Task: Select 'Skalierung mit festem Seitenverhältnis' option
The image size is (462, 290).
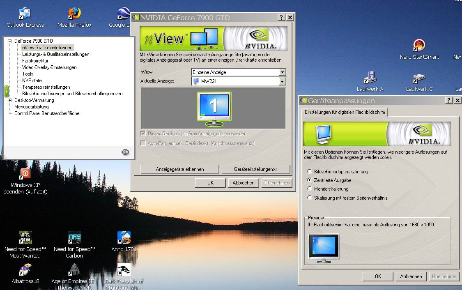Action: pos(309,198)
